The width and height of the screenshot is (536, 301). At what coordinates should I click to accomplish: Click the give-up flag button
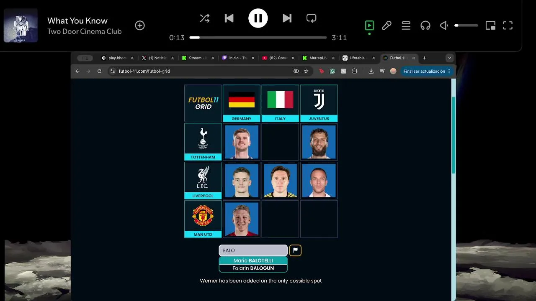click(x=295, y=250)
